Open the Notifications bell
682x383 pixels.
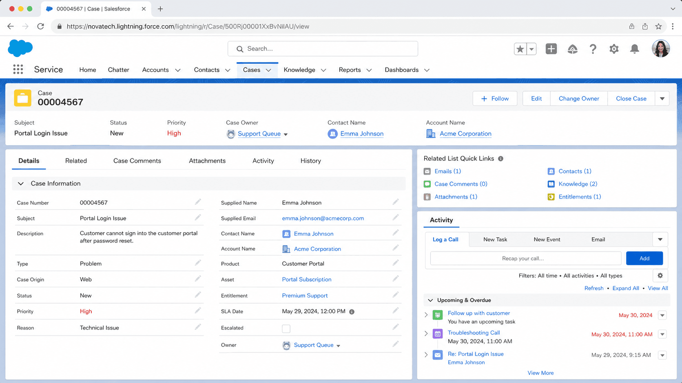pyautogui.click(x=635, y=49)
